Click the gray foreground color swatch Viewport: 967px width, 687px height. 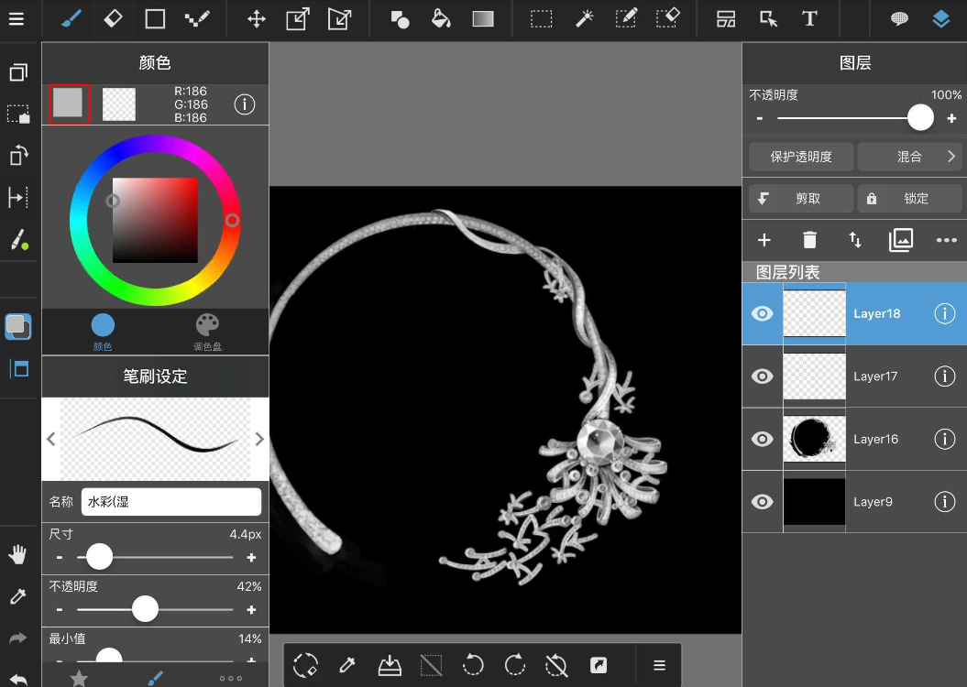pos(69,104)
